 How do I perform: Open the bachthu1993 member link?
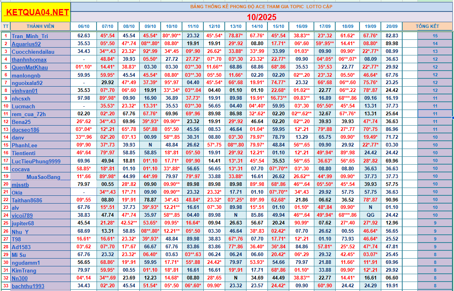28,286
